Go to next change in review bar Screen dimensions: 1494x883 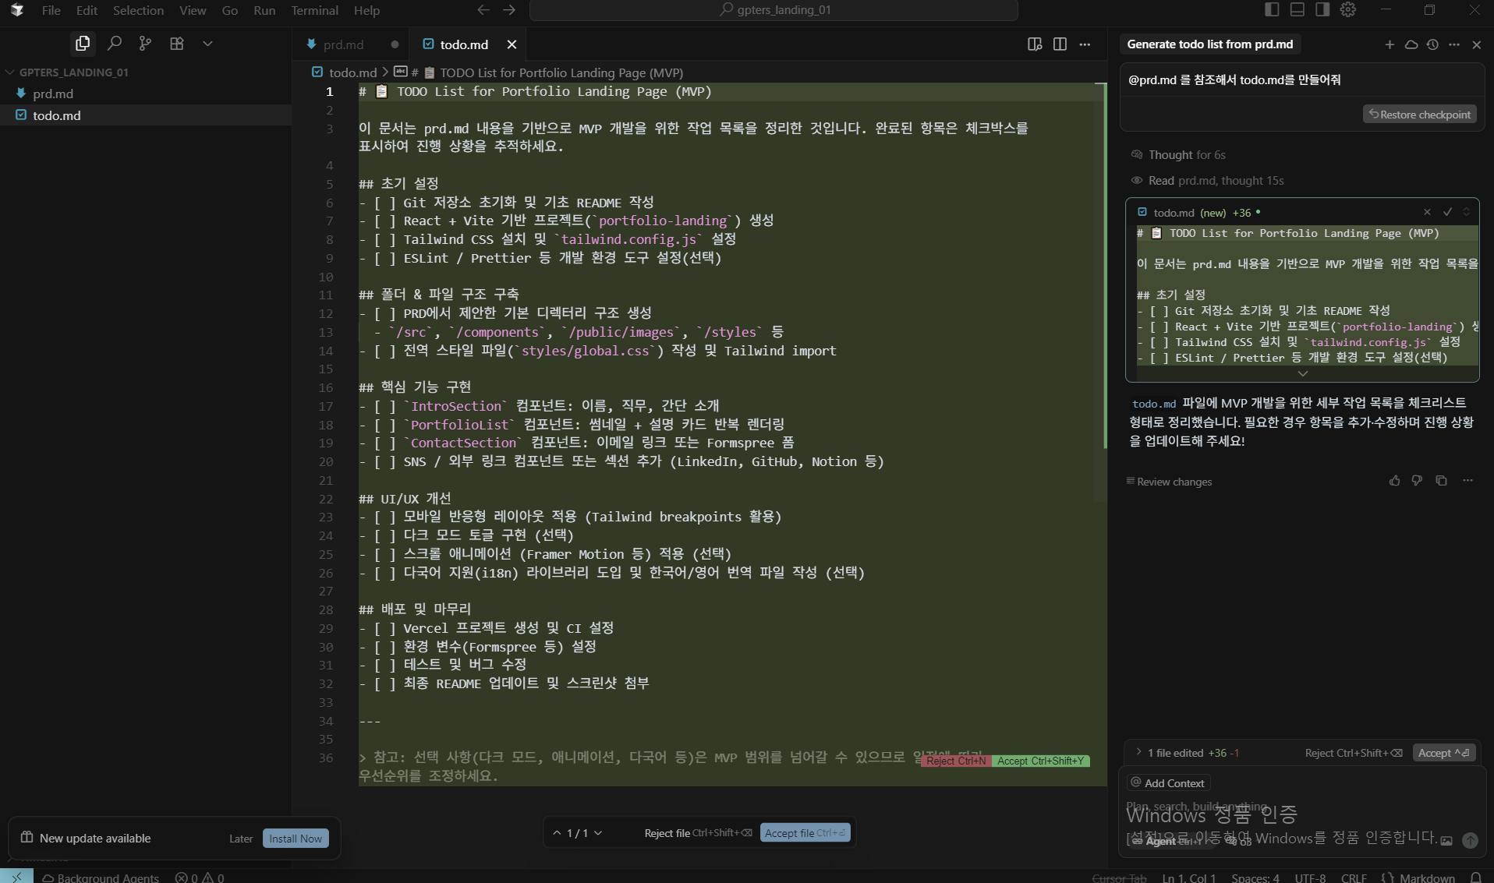point(598,833)
